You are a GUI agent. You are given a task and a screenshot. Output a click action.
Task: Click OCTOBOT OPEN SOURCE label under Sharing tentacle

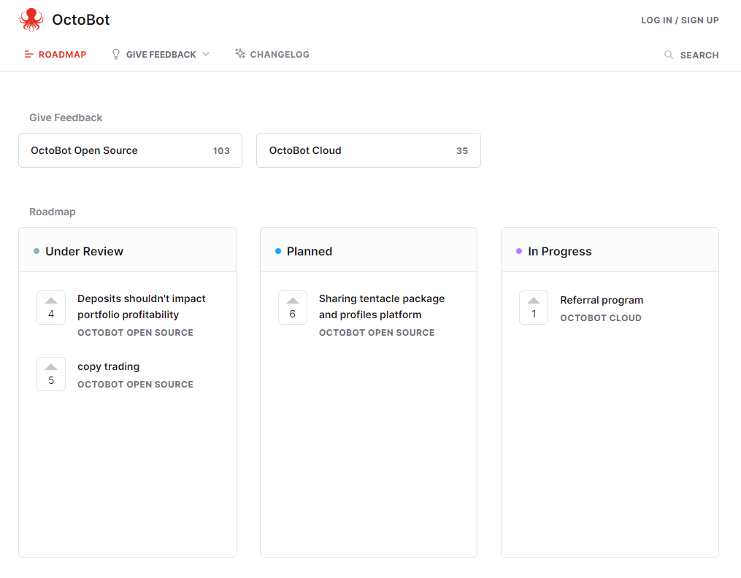click(x=377, y=333)
